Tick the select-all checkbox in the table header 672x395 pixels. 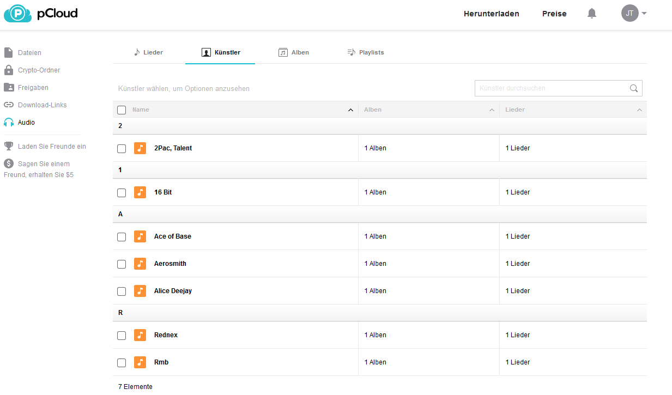[x=122, y=110]
